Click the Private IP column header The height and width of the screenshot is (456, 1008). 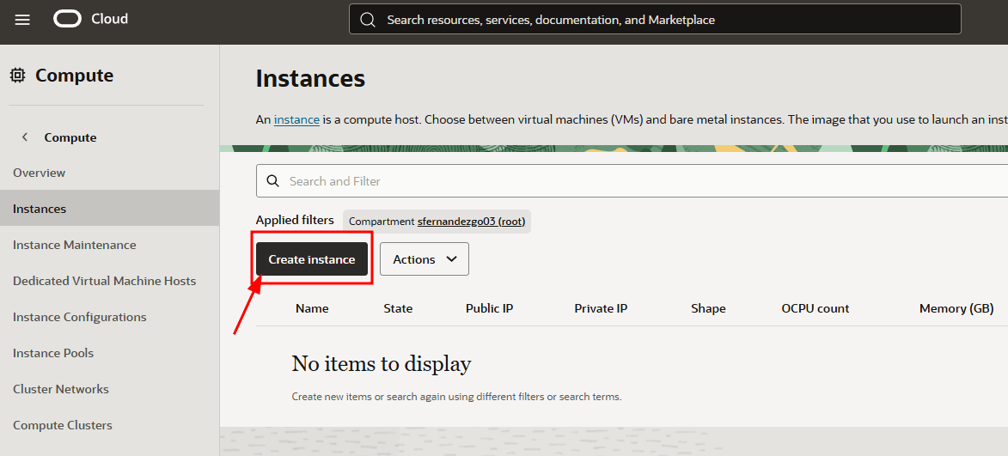(x=601, y=308)
